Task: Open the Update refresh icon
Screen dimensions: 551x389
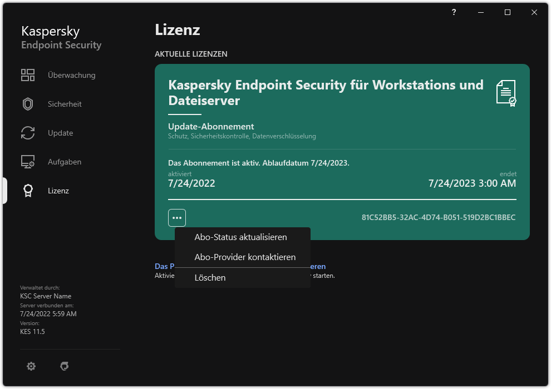Action: coord(28,133)
